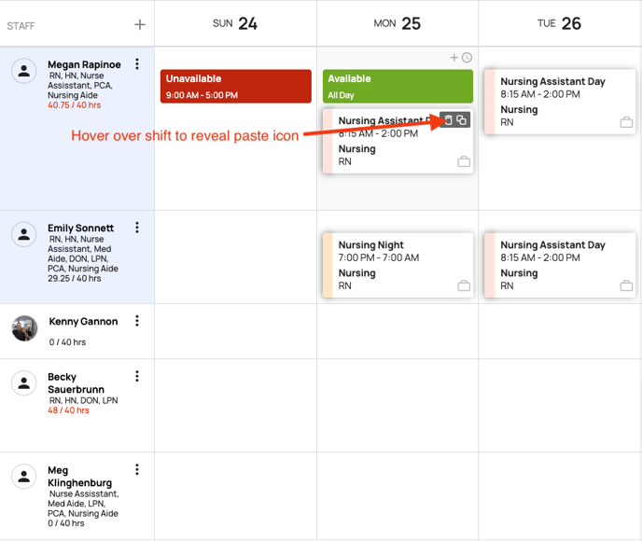Open the three-dot menu for Becky Sauerbrunn

point(137,377)
